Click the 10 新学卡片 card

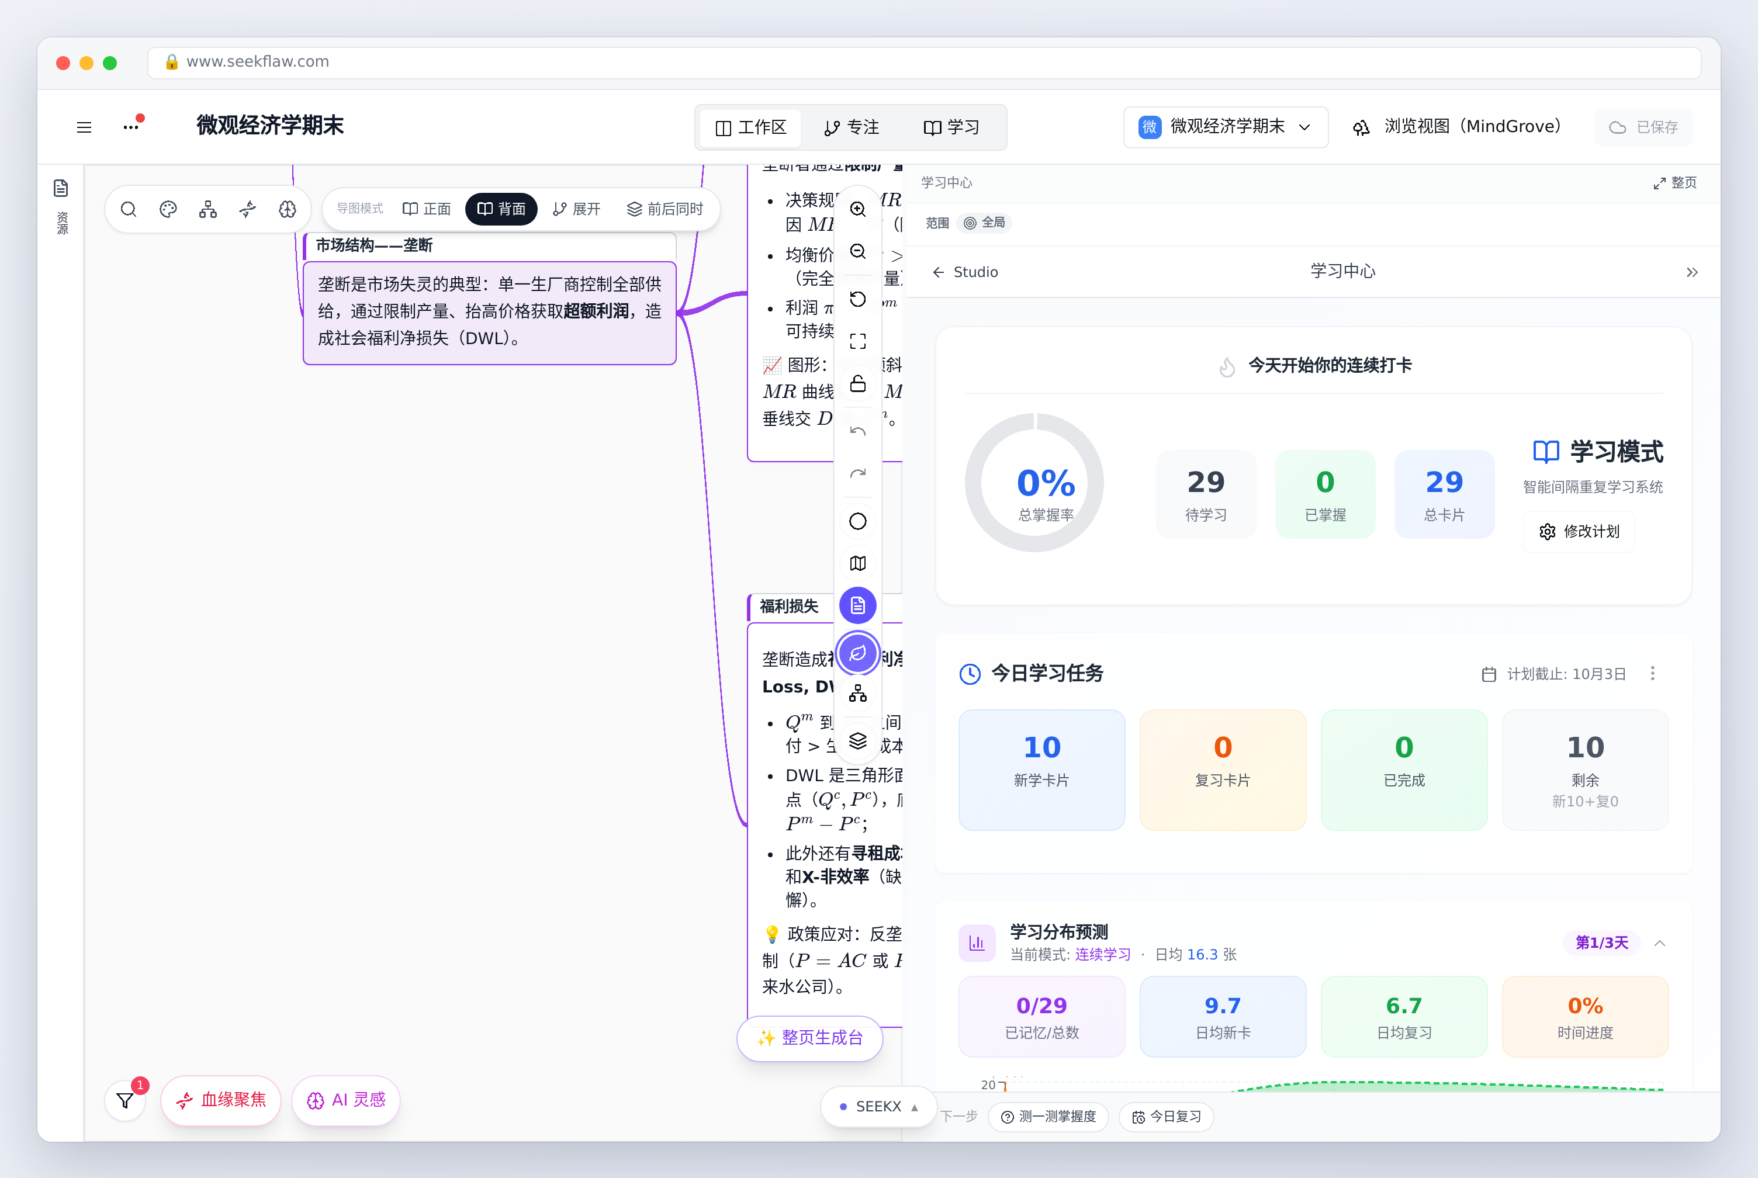[1042, 770]
